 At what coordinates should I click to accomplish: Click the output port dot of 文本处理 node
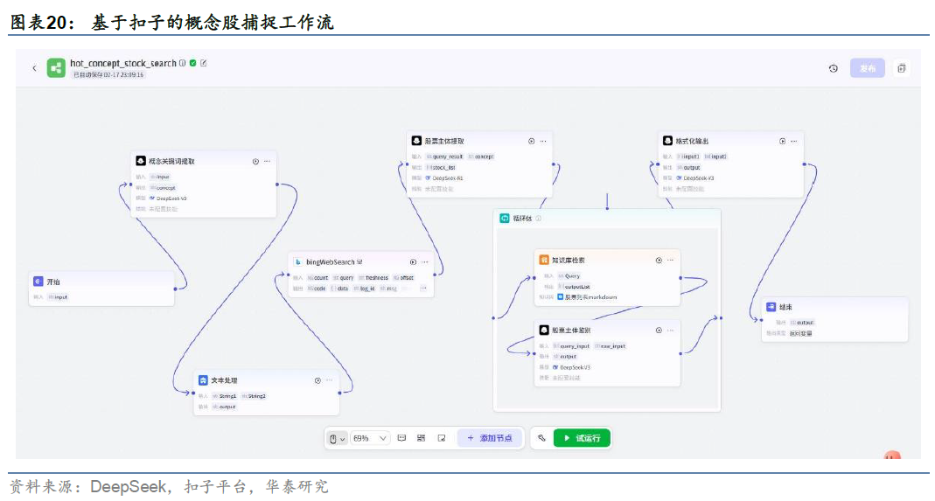pyautogui.click(x=340, y=393)
